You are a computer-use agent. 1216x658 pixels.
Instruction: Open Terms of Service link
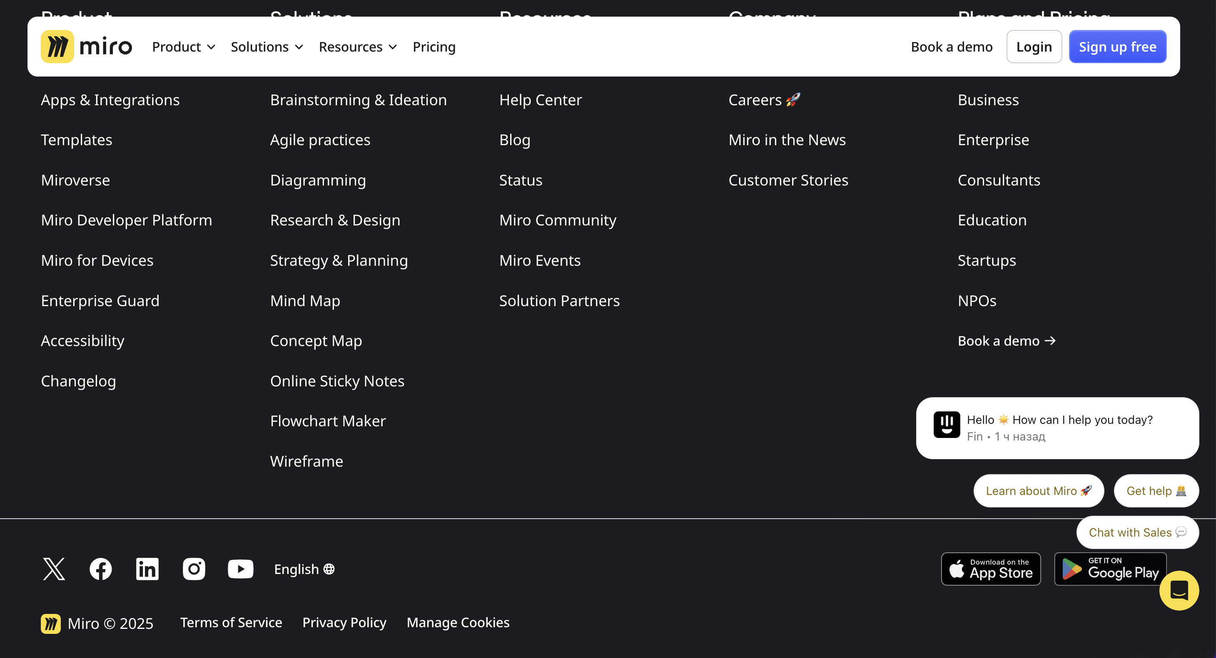coord(231,622)
